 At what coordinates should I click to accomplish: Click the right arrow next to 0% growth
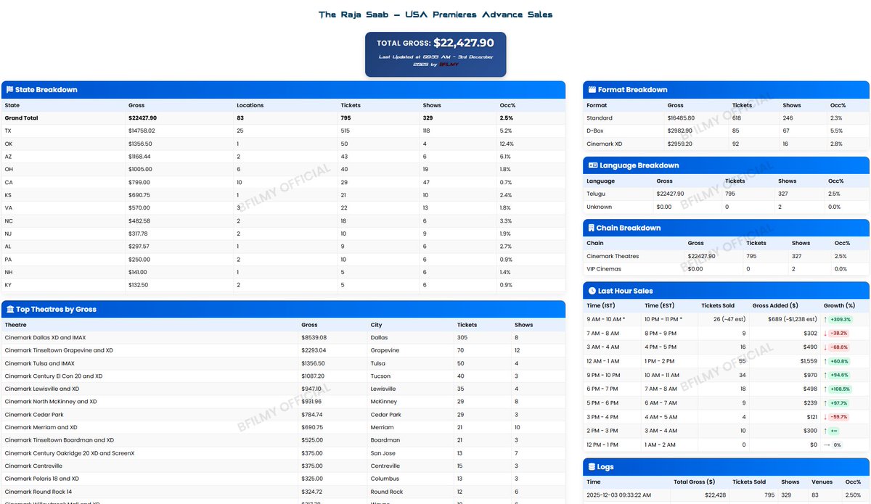[x=827, y=445]
